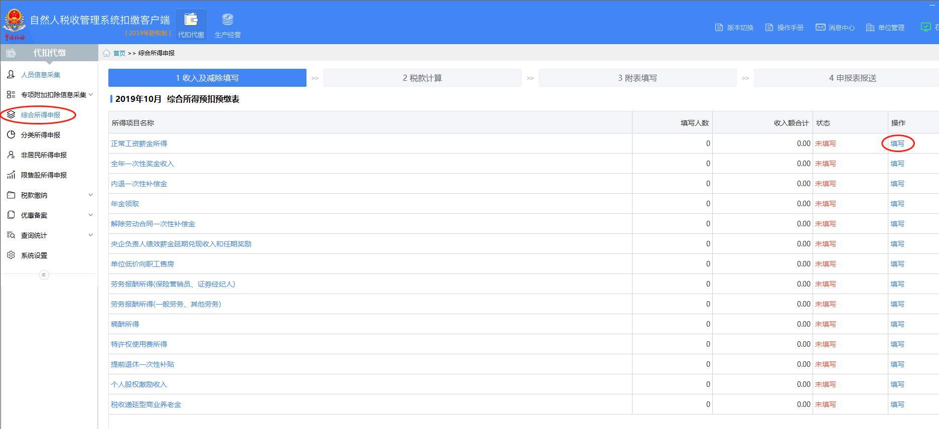Select 人员信息采集 in the sidebar
Screen dimensions: 939x429
coord(40,75)
